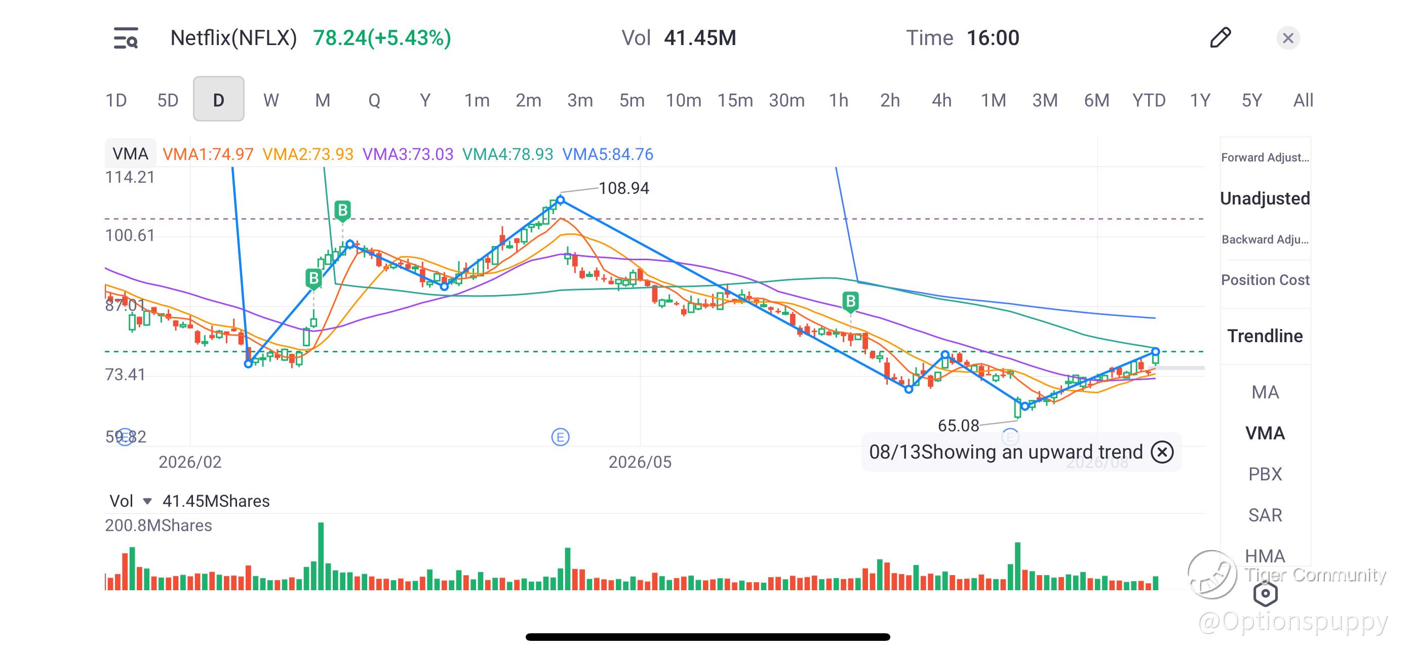1416x653 pixels.
Task: Tap the earnings E marker near 2026/05
Action: (x=560, y=437)
